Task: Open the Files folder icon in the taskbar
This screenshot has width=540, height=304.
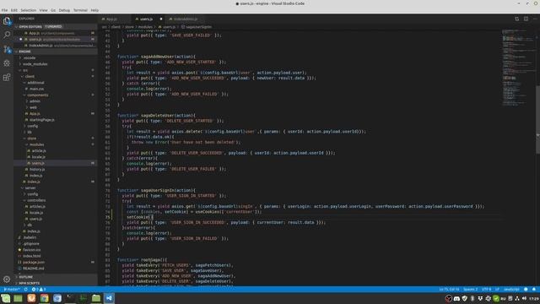Action: (x=96, y=298)
